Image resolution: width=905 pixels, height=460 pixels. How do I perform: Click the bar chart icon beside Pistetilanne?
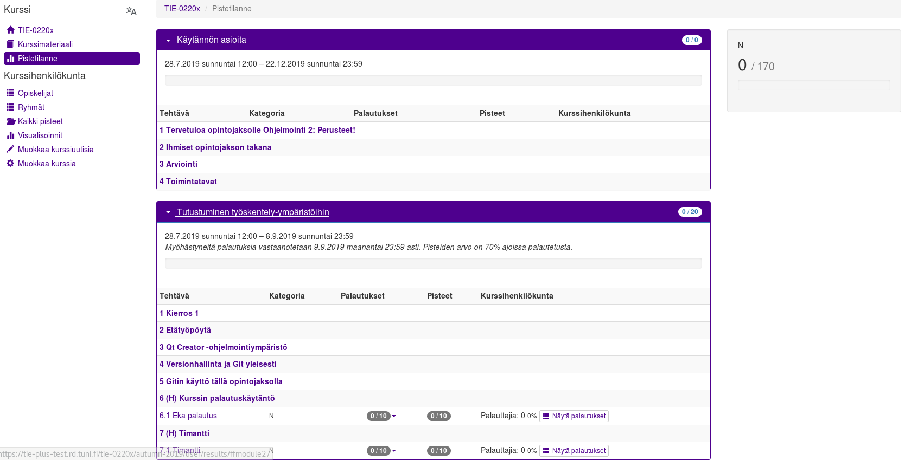click(x=10, y=58)
